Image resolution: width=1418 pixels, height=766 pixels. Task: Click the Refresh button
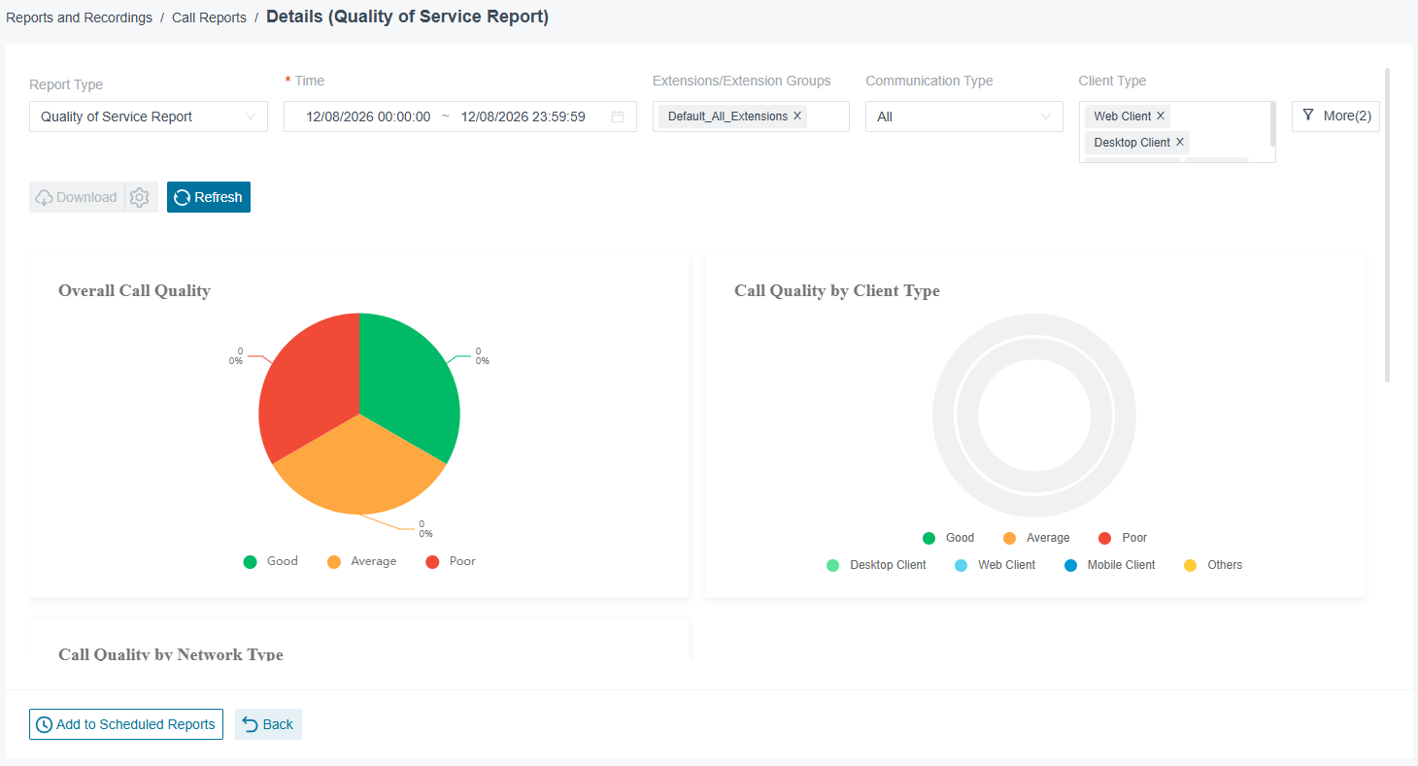tap(209, 197)
